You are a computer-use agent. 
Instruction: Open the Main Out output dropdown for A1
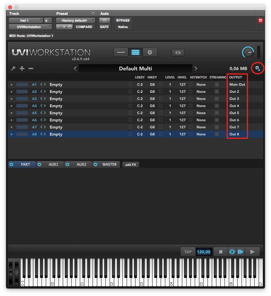[x=237, y=84]
